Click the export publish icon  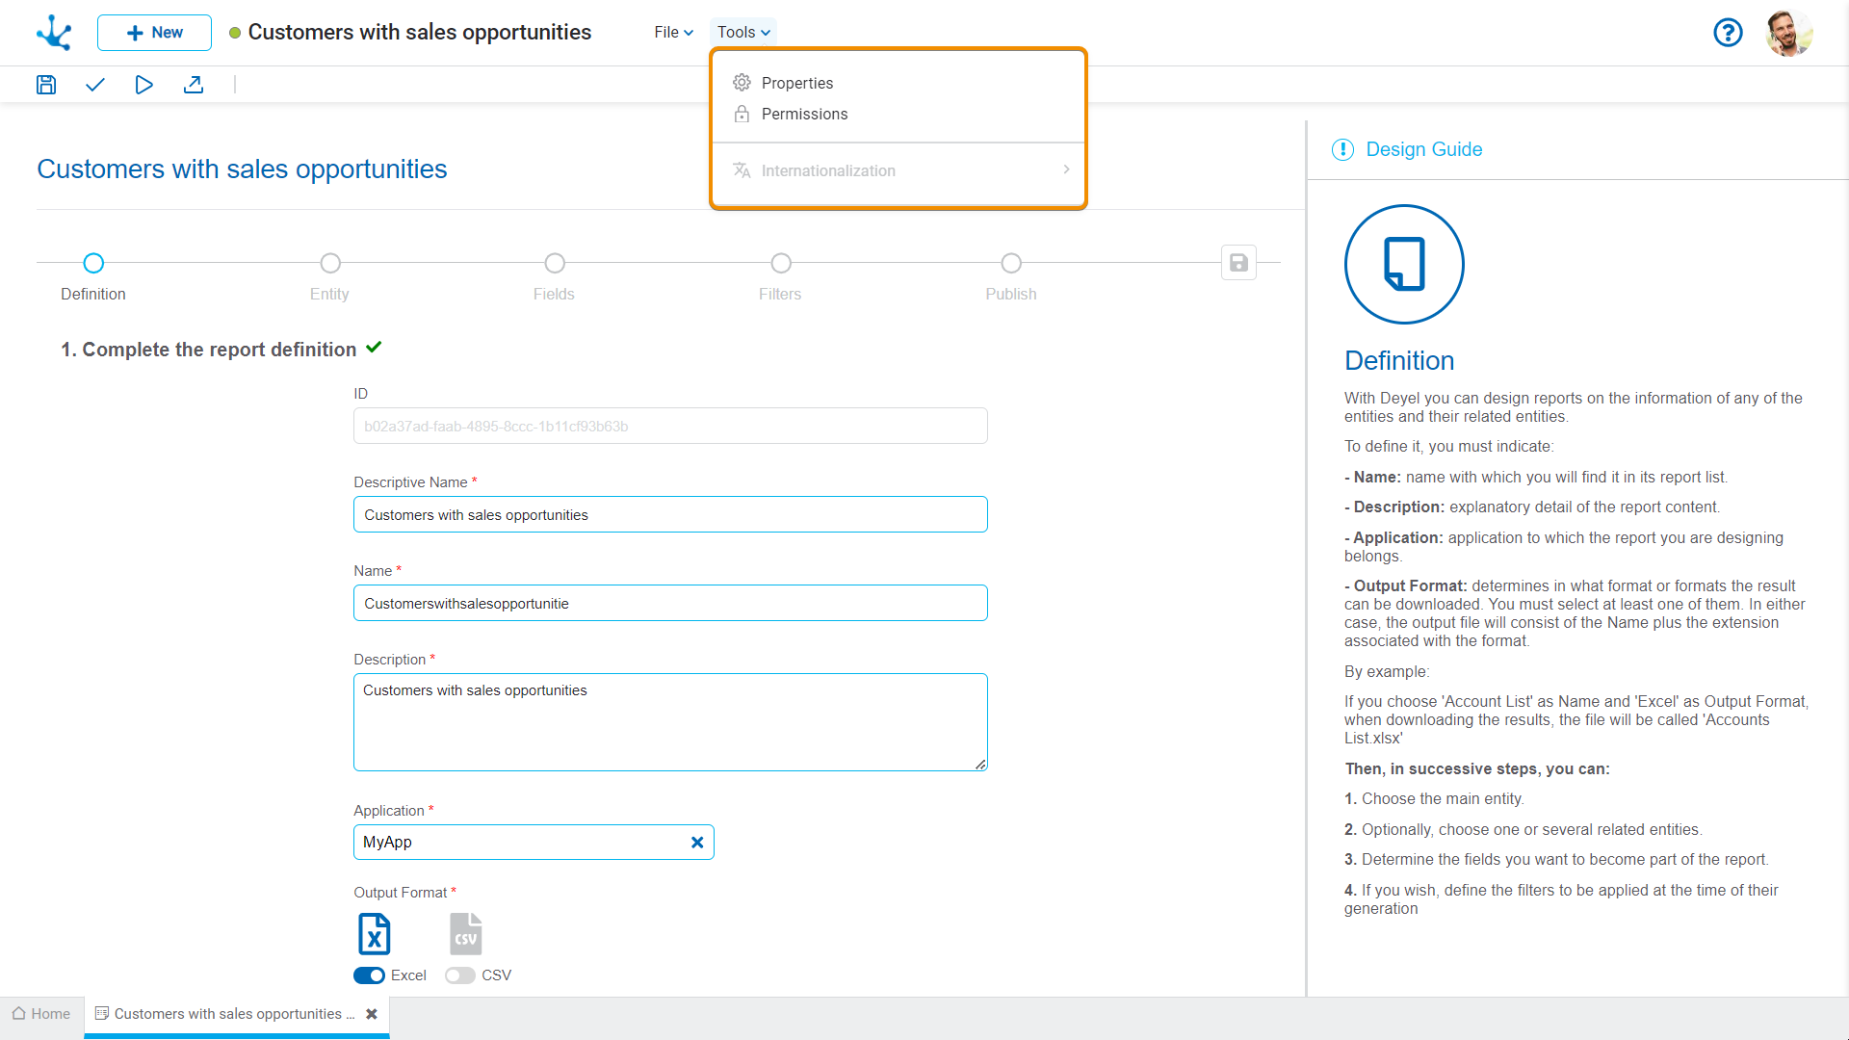point(194,85)
